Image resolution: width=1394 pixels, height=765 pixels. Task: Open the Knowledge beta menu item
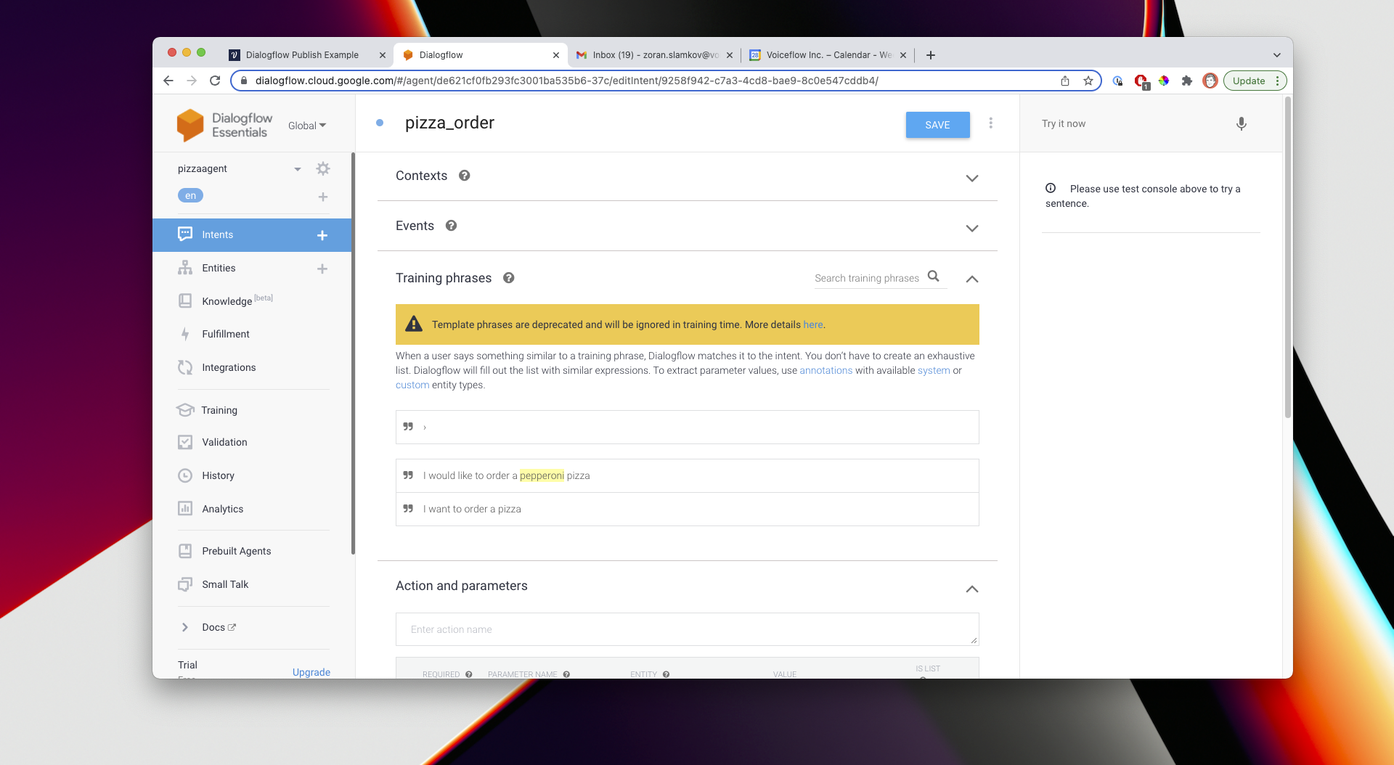click(237, 300)
